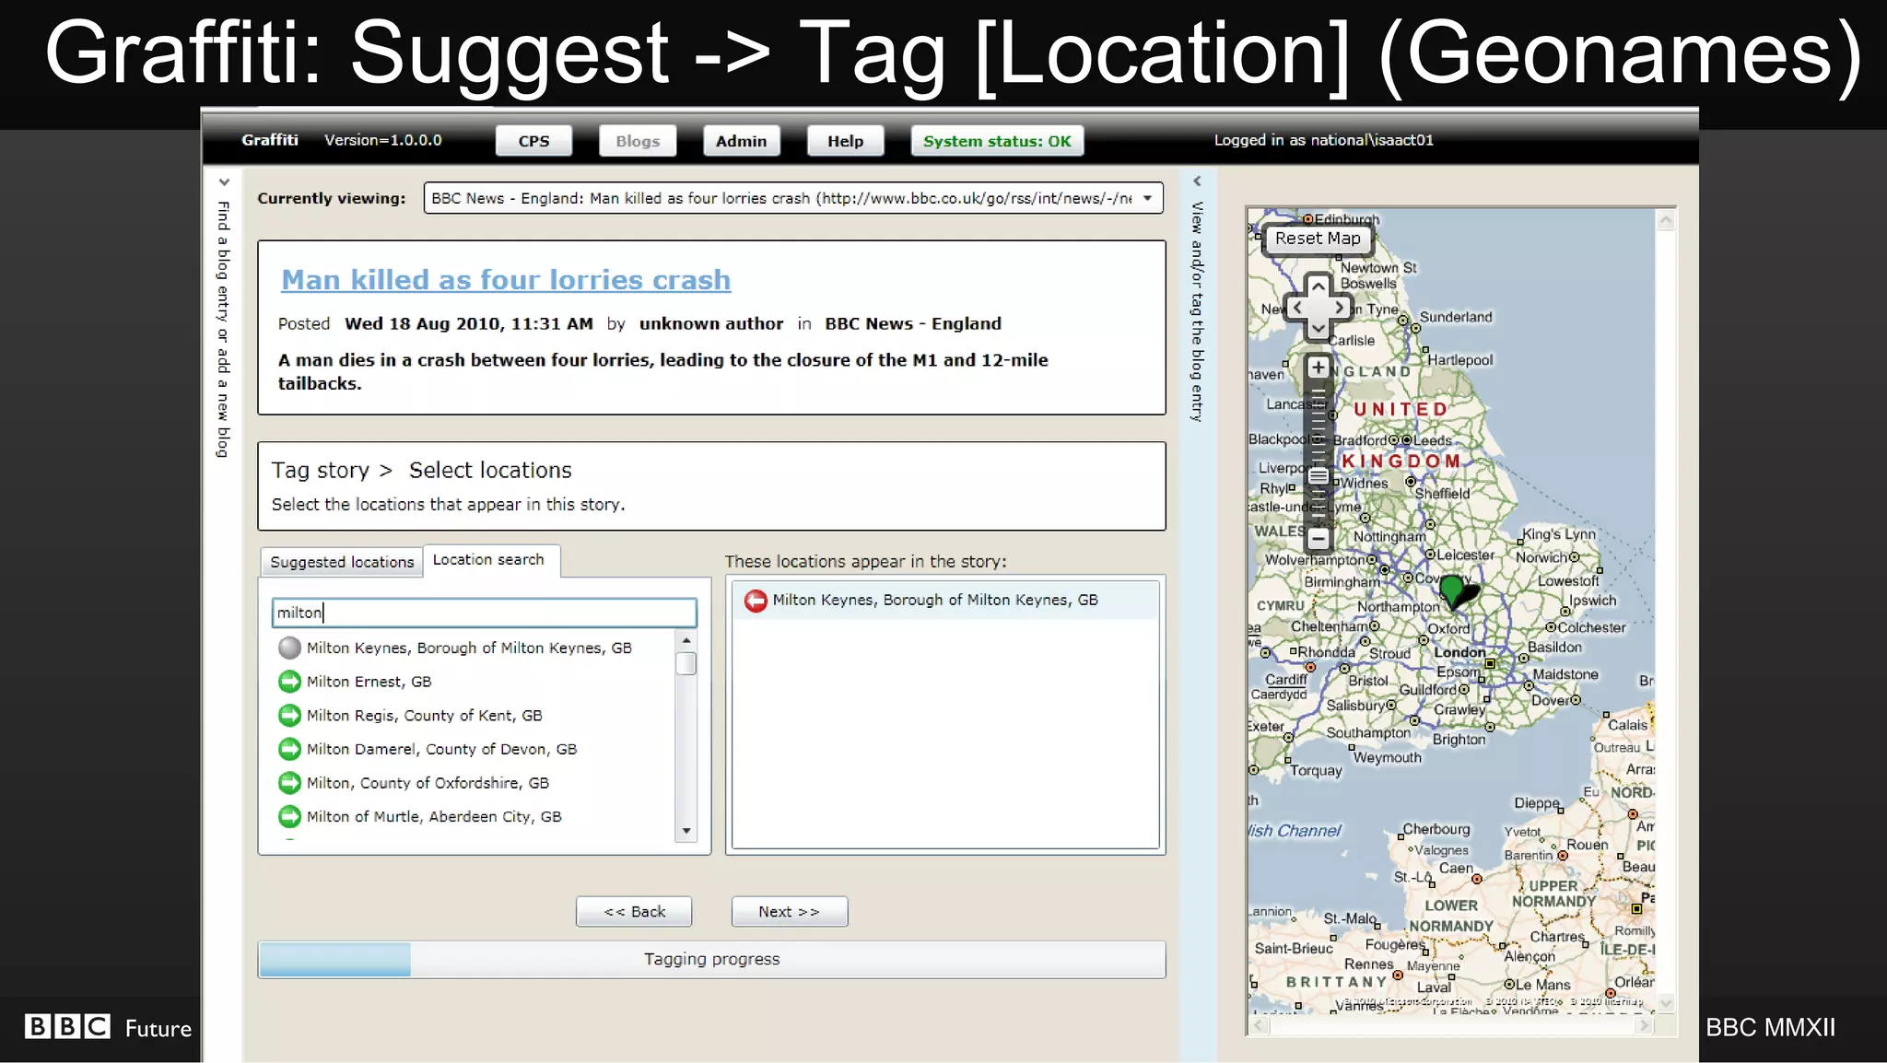Click the Next >> button
1887x1063 pixels.
pyautogui.click(x=789, y=912)
